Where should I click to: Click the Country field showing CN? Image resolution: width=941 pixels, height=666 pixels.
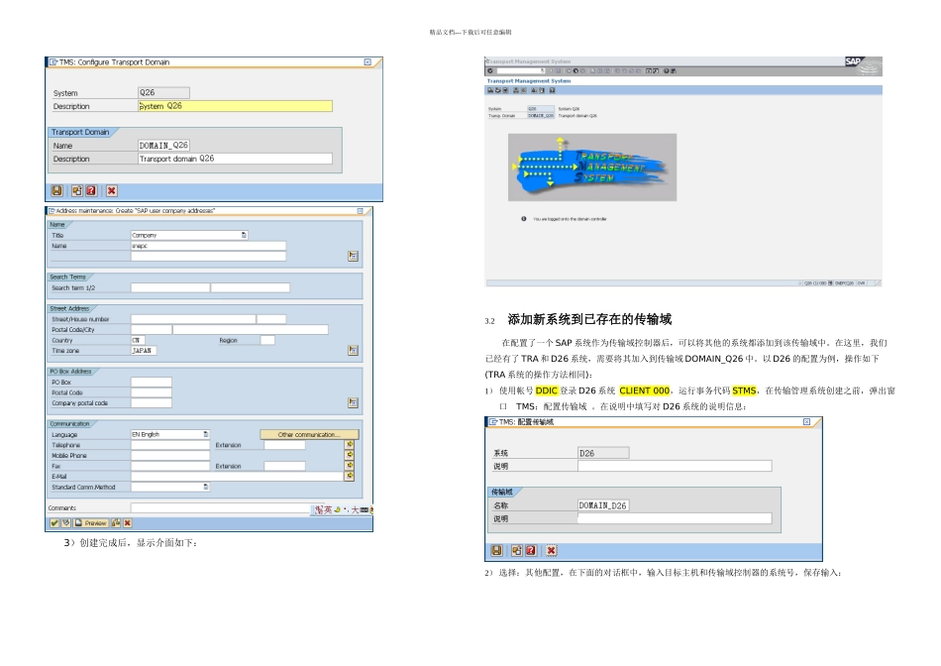point(138,340)
